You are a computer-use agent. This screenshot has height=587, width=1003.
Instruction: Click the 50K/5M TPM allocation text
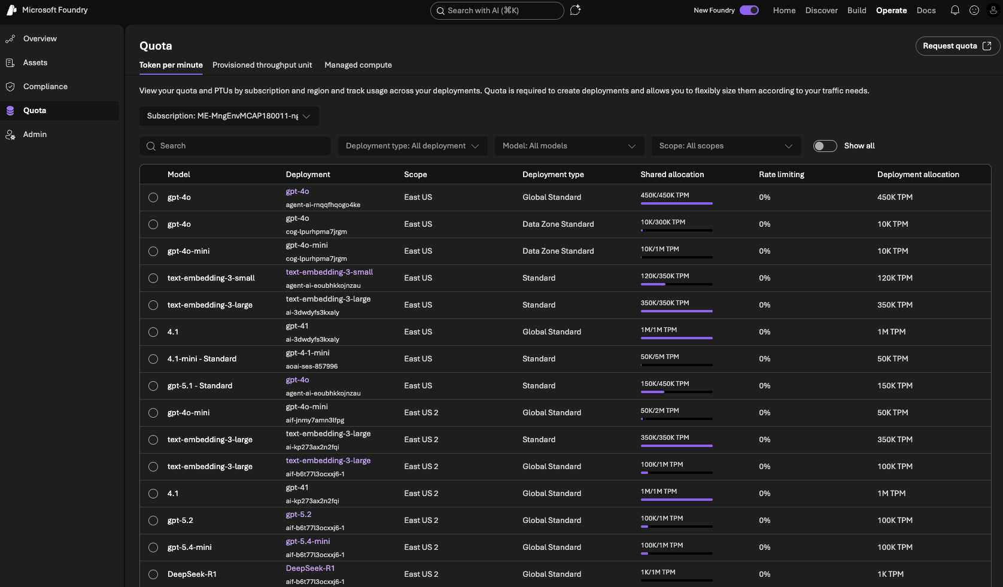[659, 357]
